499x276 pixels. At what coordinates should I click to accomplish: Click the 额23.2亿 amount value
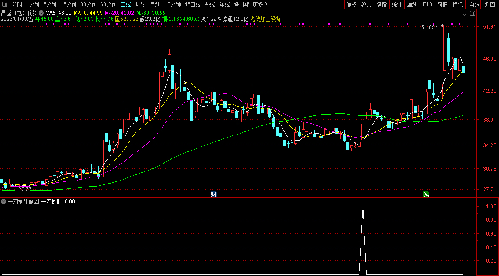[x=150, y=19]
